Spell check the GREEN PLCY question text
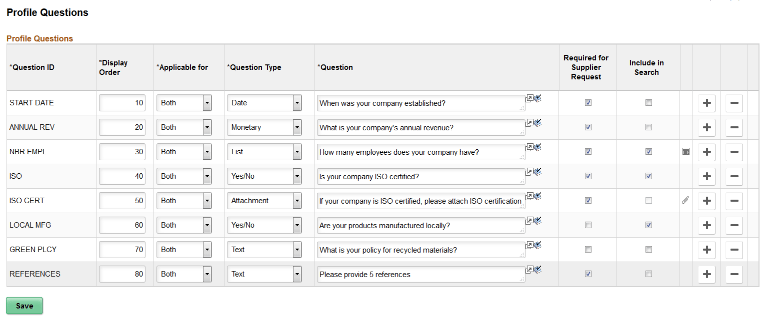765x317 pixels. click(537, 245)
